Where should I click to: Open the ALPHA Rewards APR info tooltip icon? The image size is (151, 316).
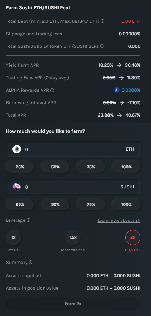pos(52,90)
